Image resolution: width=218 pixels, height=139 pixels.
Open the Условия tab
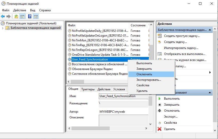point(119,89)
